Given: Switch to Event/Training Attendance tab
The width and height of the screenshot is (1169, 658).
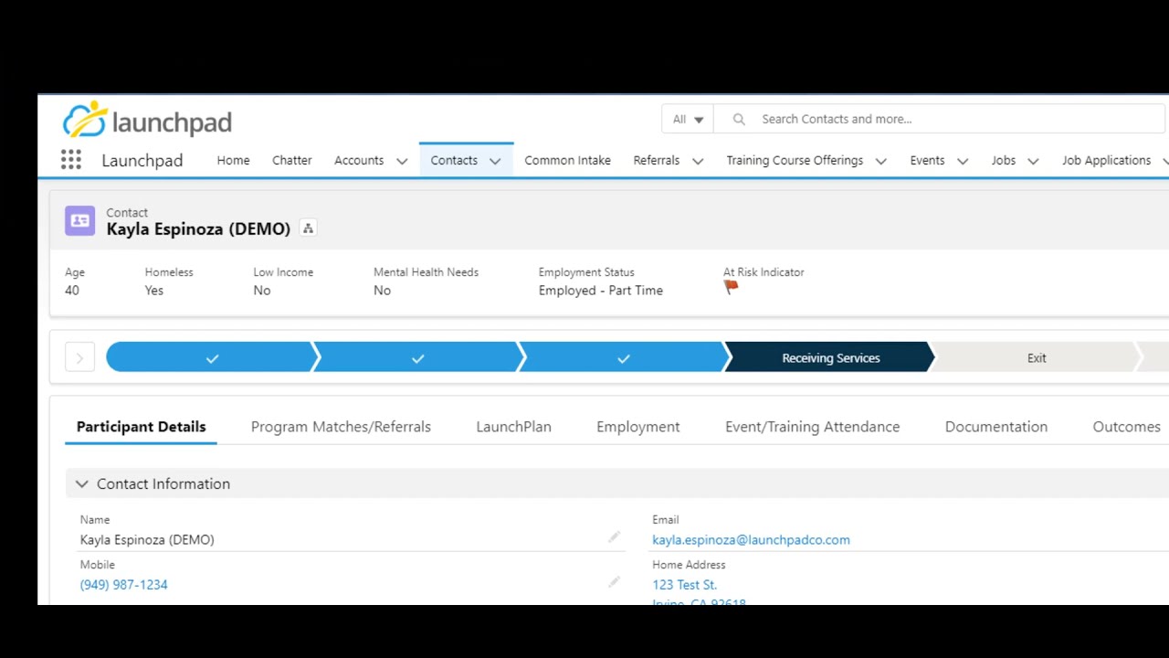Looking at the screenshot, I should tap(812, 427).
